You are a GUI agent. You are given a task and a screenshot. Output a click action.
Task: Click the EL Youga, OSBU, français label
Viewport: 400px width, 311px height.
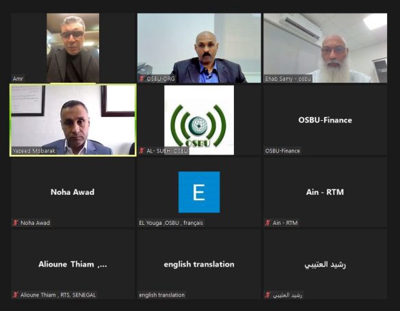pos(171,223)
